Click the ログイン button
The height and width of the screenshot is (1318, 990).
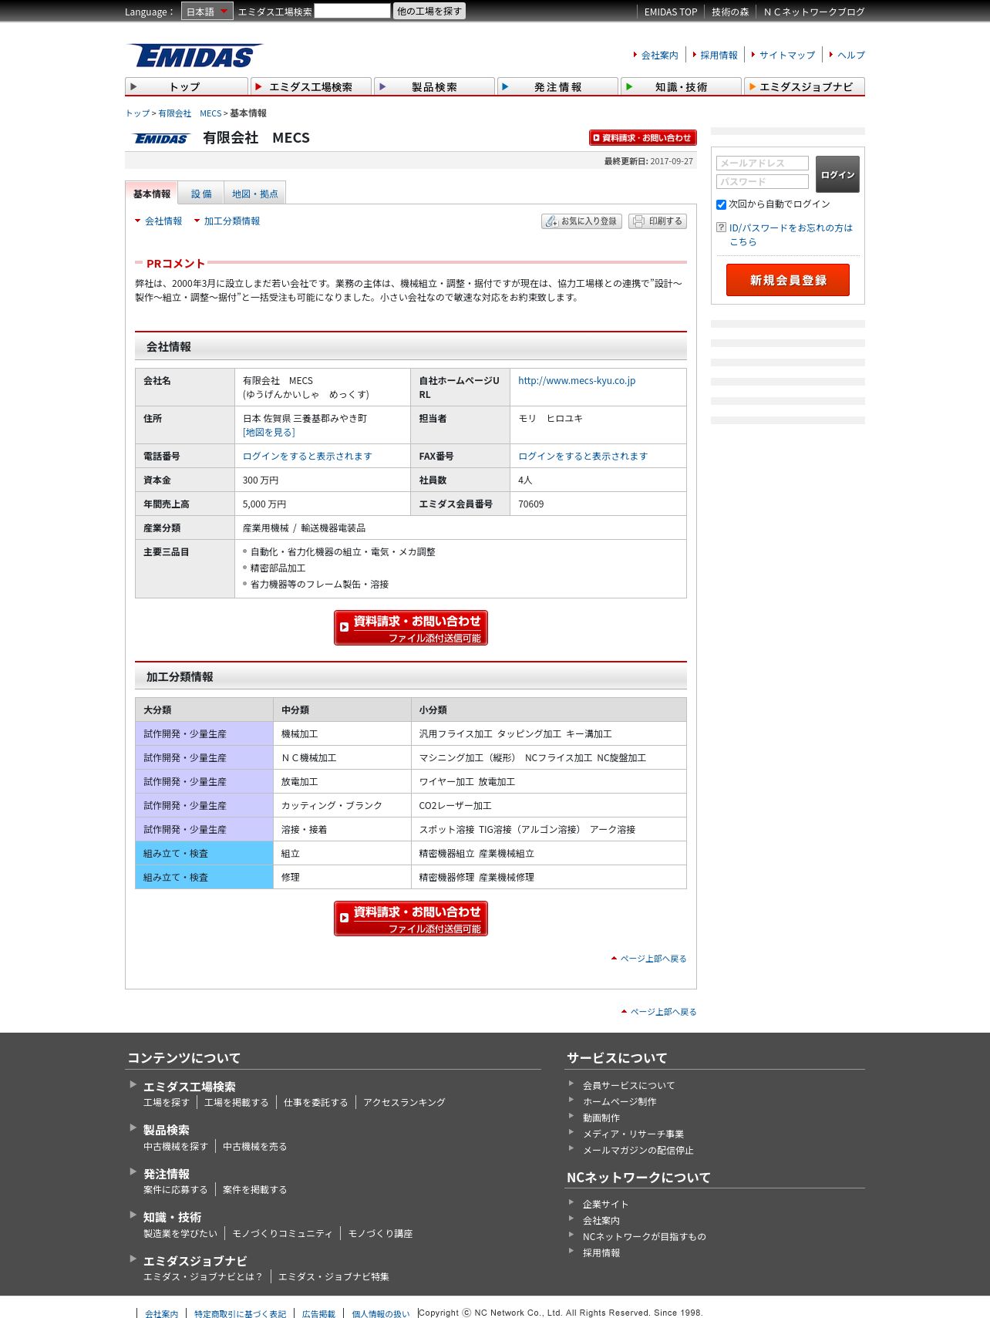pyautogui.click(x=837, y=174)
